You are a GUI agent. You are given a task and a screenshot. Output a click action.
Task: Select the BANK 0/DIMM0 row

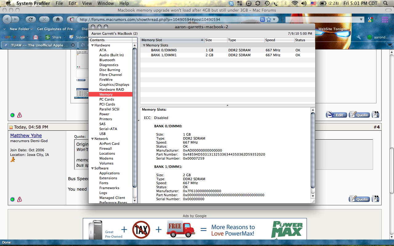click(227, 50)
